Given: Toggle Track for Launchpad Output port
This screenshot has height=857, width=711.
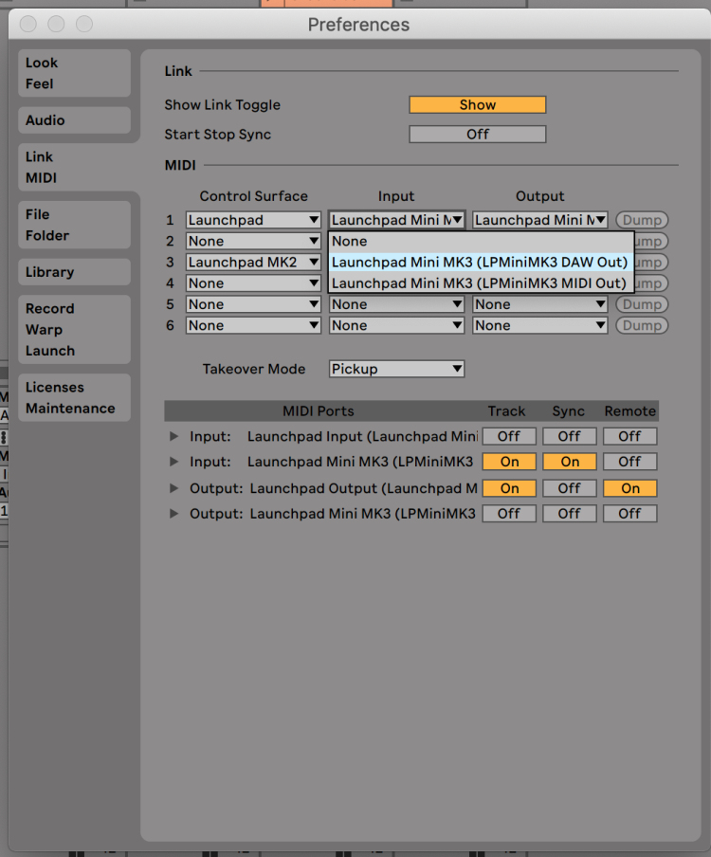Looking at the screenshot, I should coord(509,488).
